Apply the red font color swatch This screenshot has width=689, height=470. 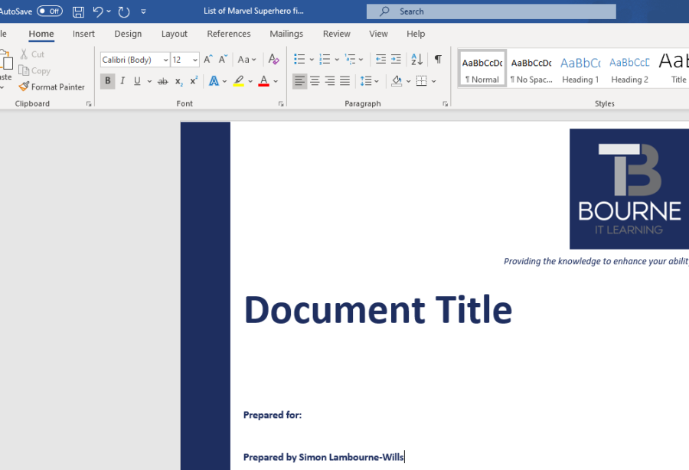point(263,81)
